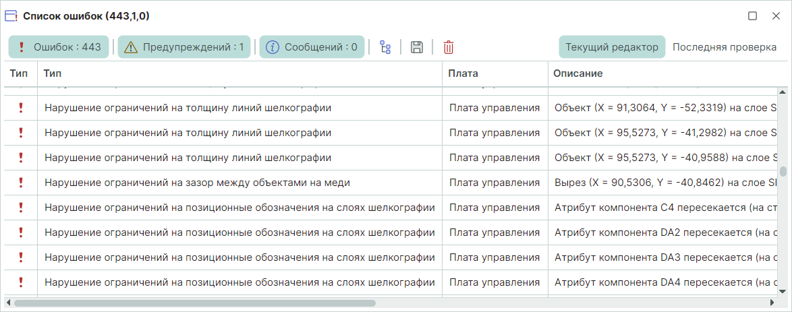
Task: Click the tree grouping icon in toolbar
Action: point(385,47)
